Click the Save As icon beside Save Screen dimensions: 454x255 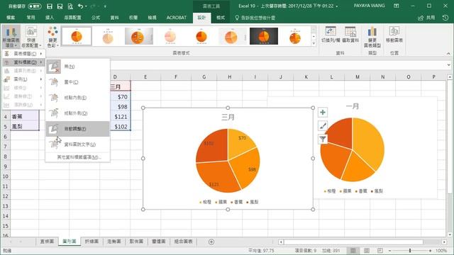60,6
